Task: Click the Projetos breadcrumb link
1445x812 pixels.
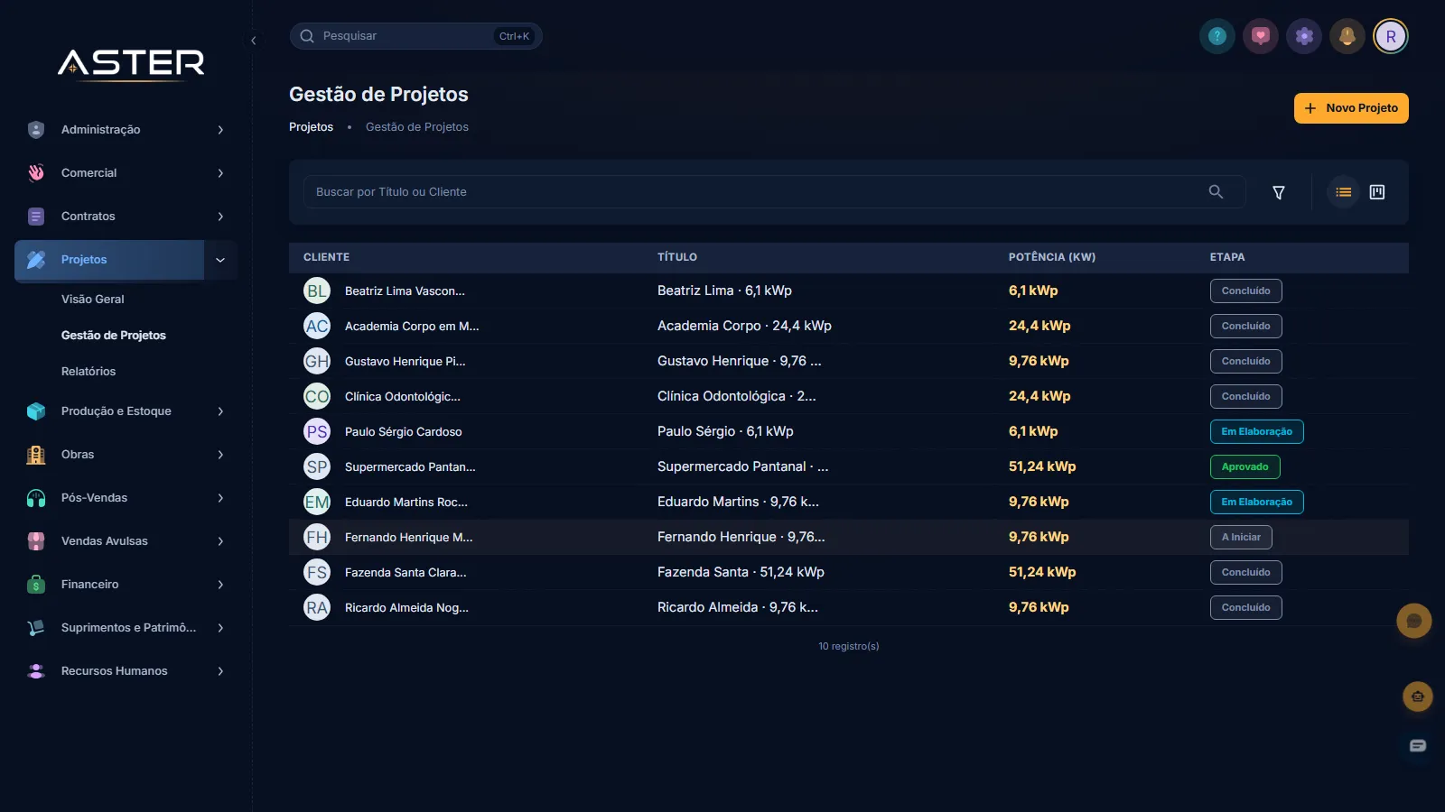Action: click(311, 127)
